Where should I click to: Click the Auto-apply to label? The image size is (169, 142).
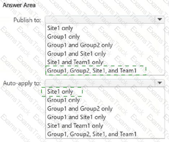click(22, 83)
